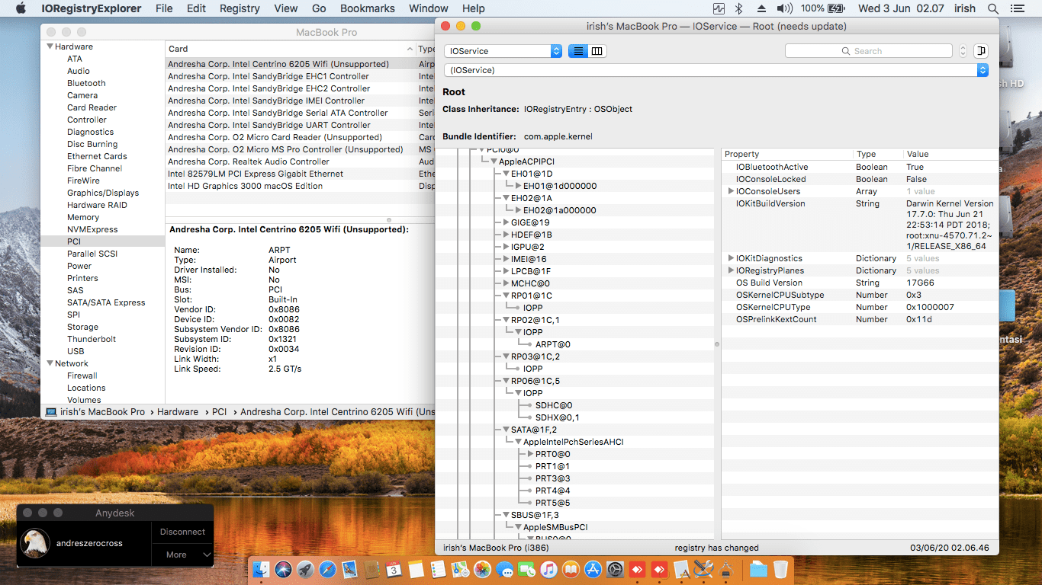1042x585 pixels.
Task: Open App Store icon in Dock
Action: click(593, 569)
